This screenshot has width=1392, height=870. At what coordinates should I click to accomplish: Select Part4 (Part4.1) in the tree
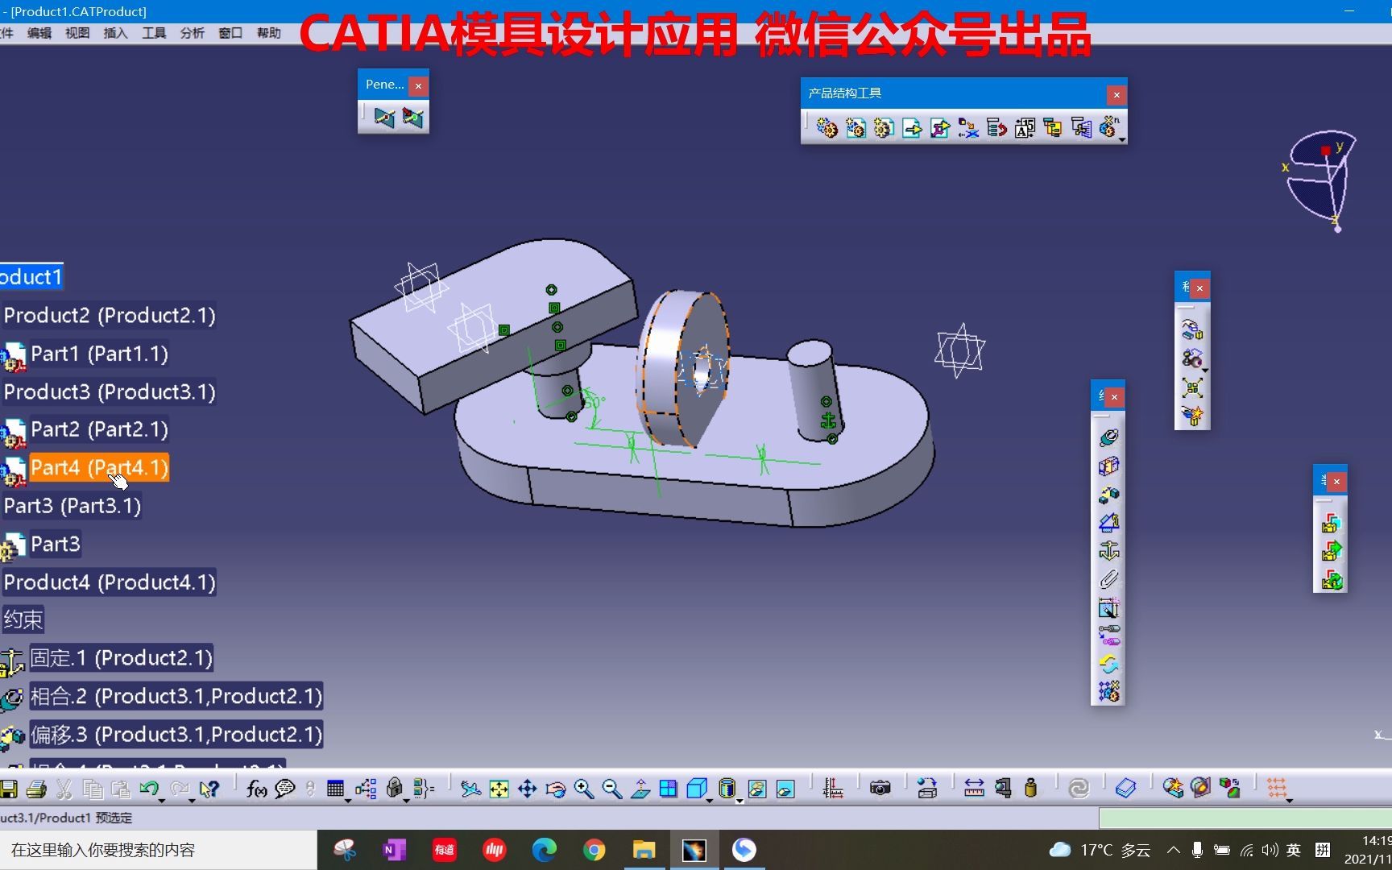coord(99,468)
